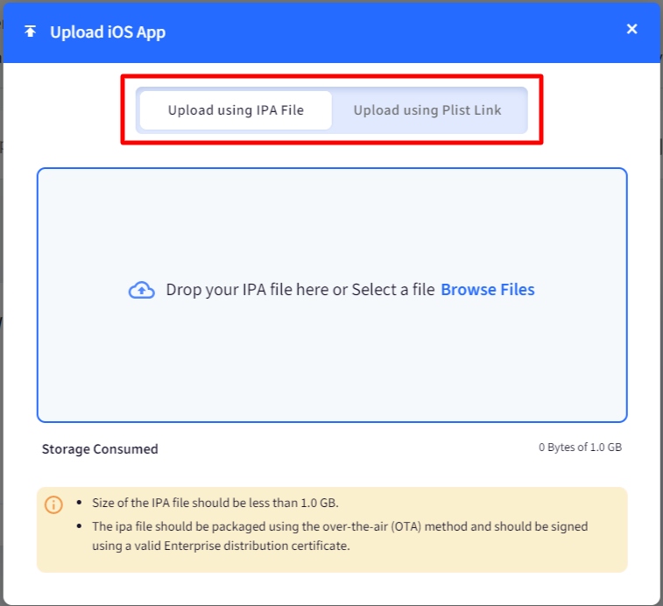Click the bullet point before the OTA note
663x606 pixels.
tap(80, 527)
